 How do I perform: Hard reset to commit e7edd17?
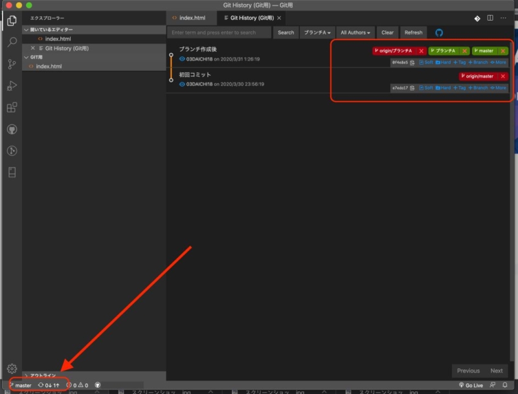[x=443, y=88]
